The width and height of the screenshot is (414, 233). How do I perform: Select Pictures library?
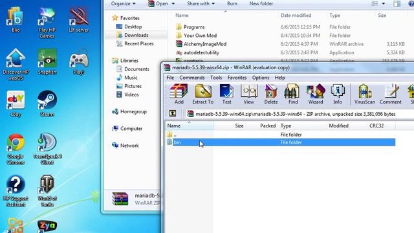(x=133, y=86)
